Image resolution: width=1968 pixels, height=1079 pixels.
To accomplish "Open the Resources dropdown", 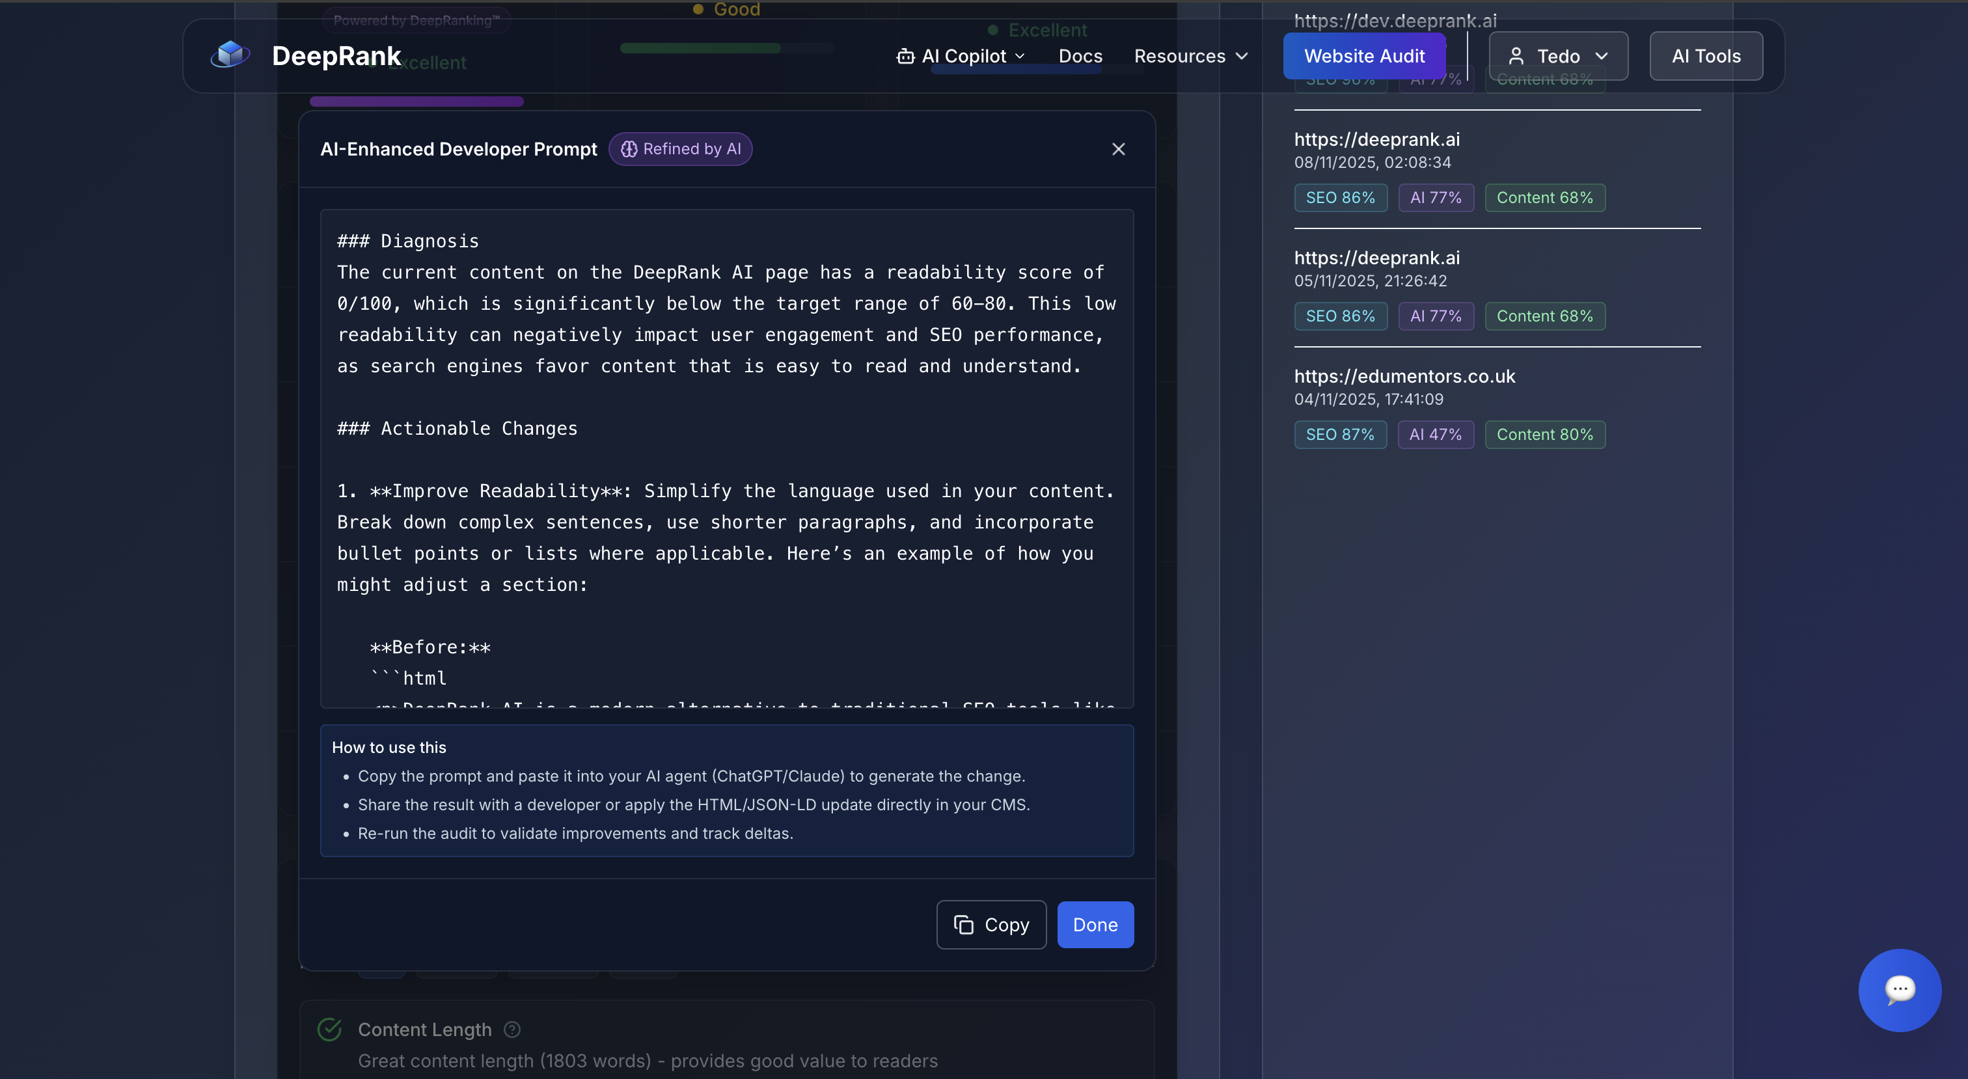I will point(1191,56).
